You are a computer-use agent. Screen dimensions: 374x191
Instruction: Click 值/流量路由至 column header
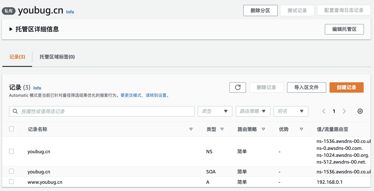point(333,129)
